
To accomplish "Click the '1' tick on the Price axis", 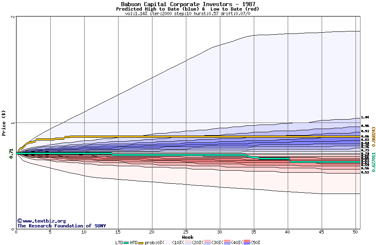I will (x=13, y=123).
